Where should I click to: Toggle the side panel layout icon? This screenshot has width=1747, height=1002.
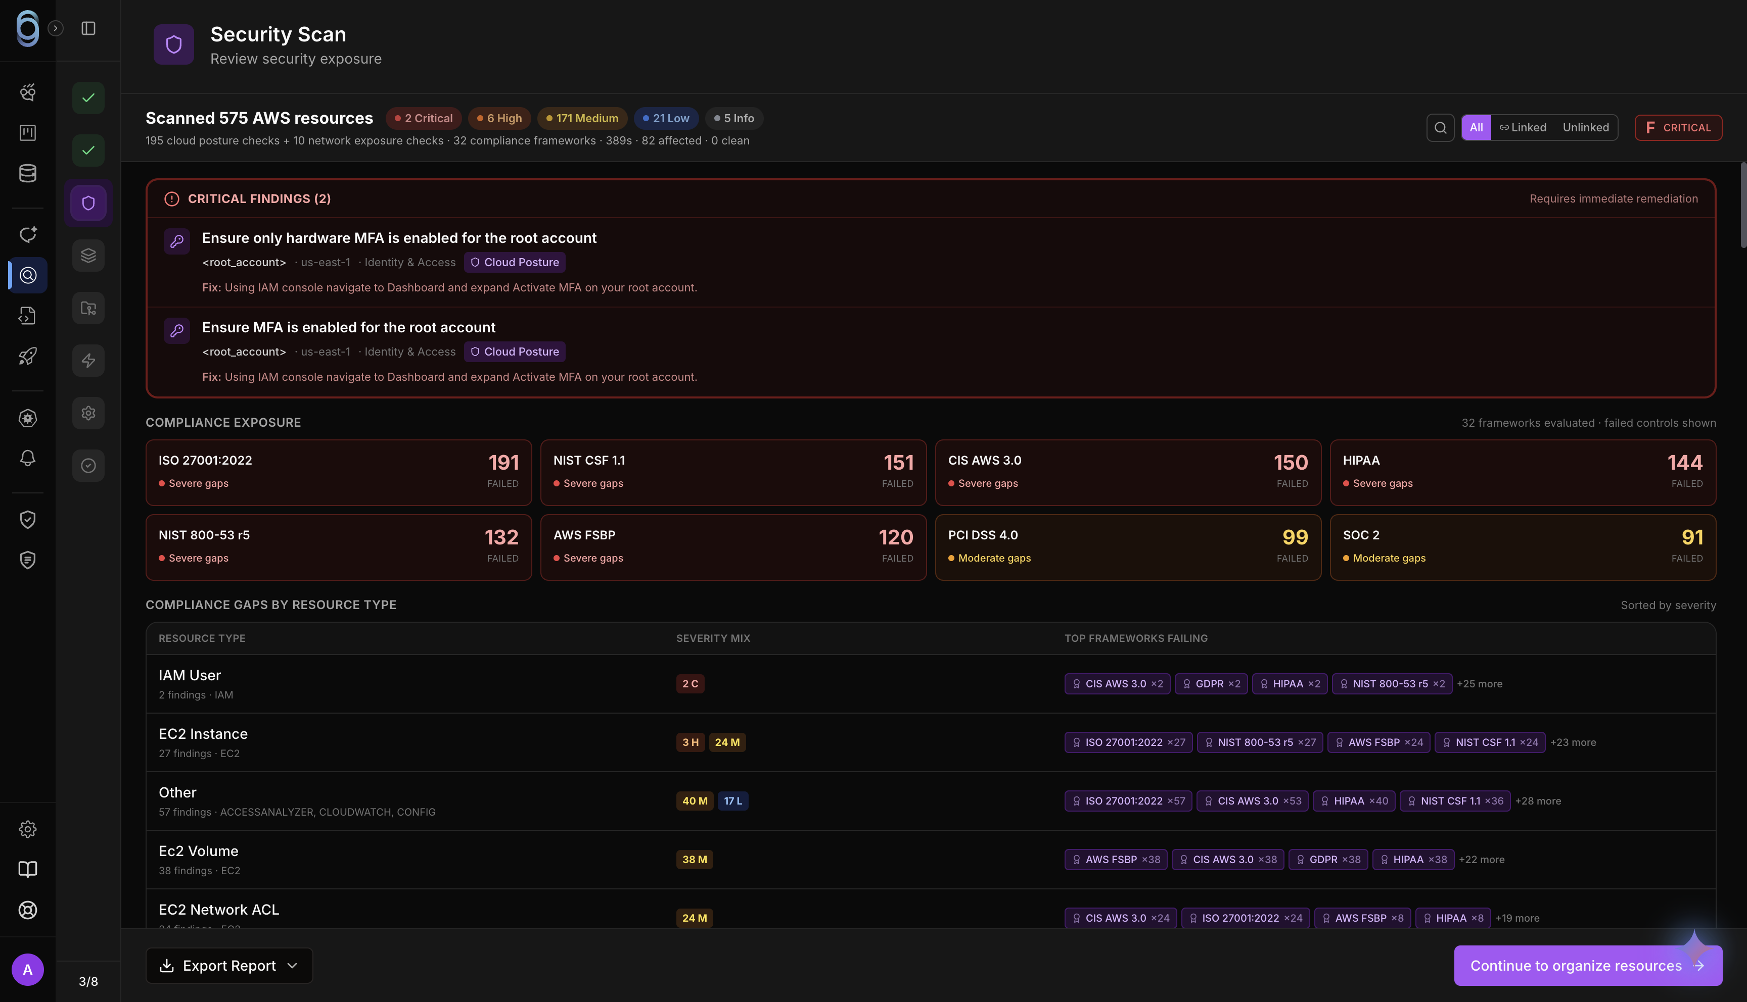pyautogui.click(x=88, y=28)
